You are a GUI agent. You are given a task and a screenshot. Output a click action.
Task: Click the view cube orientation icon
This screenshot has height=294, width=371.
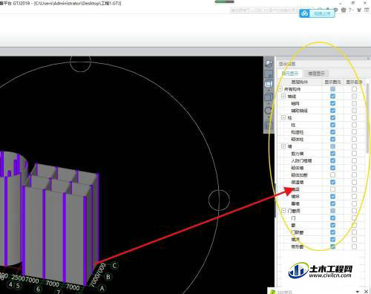[x=269, y=97]
